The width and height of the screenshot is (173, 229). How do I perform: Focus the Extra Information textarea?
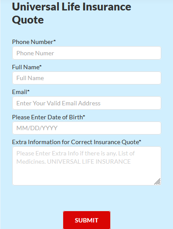[x=87, y=166]
